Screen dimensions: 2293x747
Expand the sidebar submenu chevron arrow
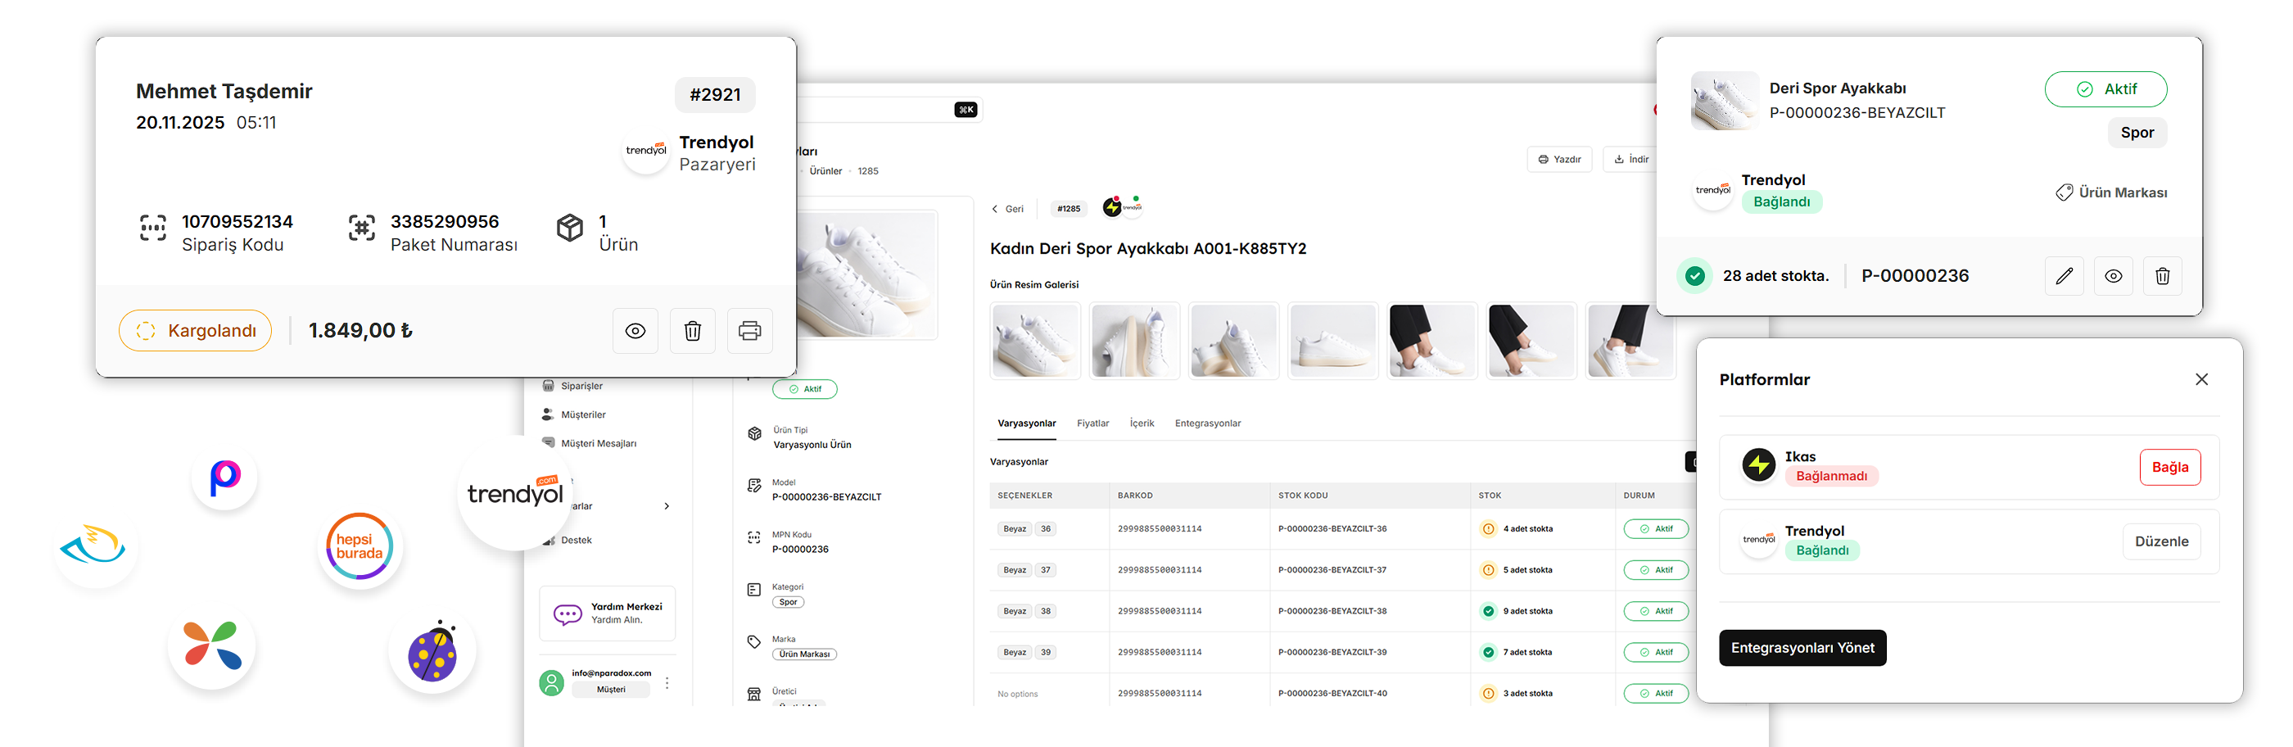click(667, 507)
